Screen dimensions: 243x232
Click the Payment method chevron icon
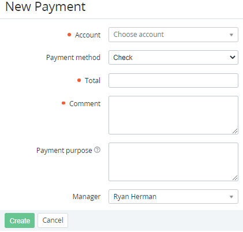click(x=233, y=57)
